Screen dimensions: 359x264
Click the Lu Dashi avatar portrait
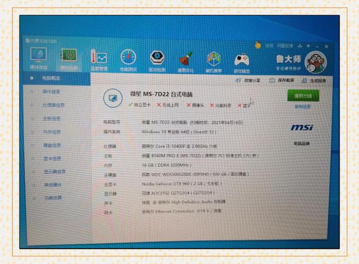316,62
